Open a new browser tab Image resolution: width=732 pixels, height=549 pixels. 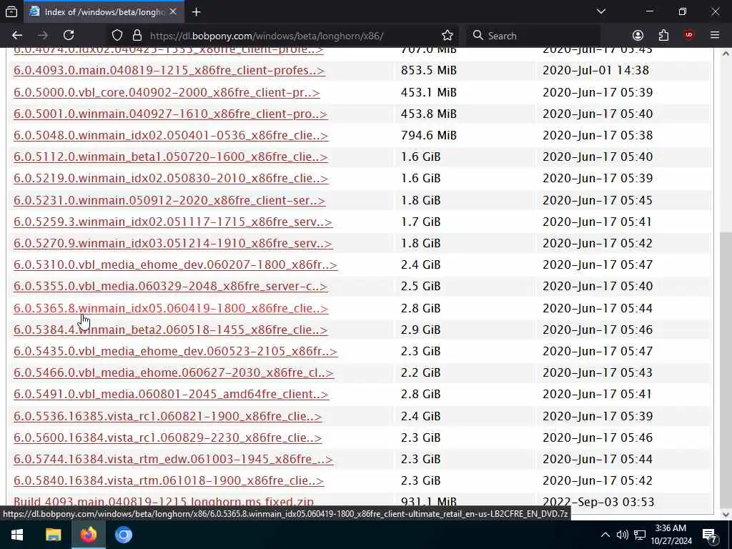[x=196, y=12]
